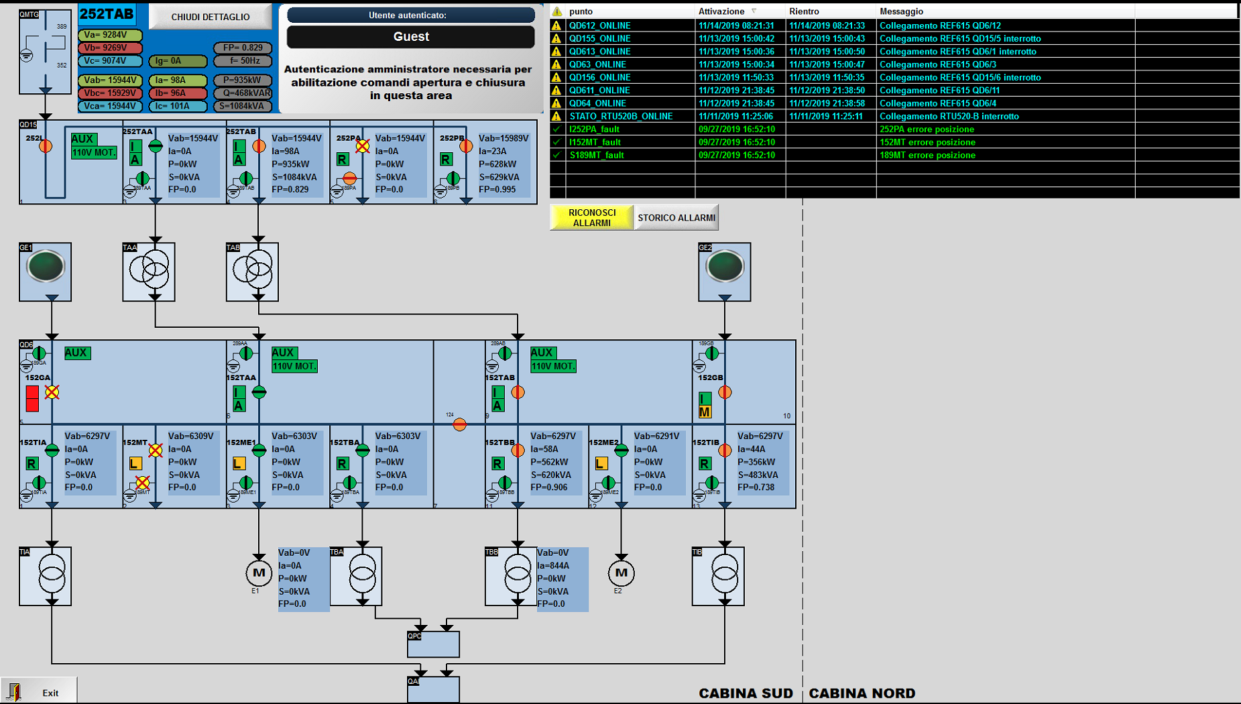Click the faulted 252PA breaker symbol

[363, 145]
